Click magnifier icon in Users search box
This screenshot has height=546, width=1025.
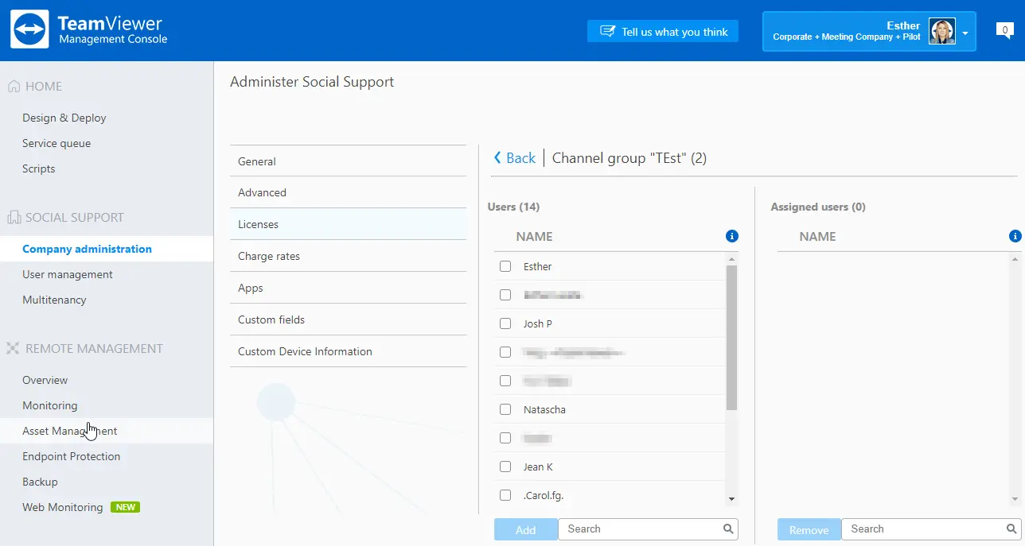(x=728, y=529)
